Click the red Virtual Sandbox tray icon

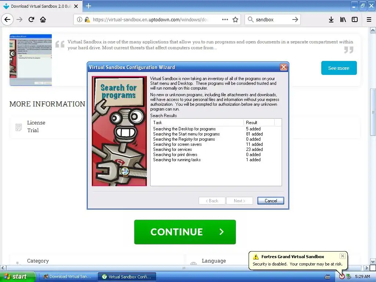coord(342,276)
